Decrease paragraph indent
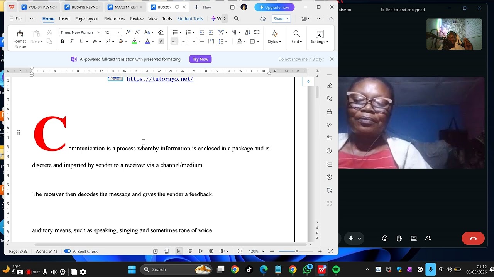The width and height of the screenshot is (494, 277). tap(201, 32)
